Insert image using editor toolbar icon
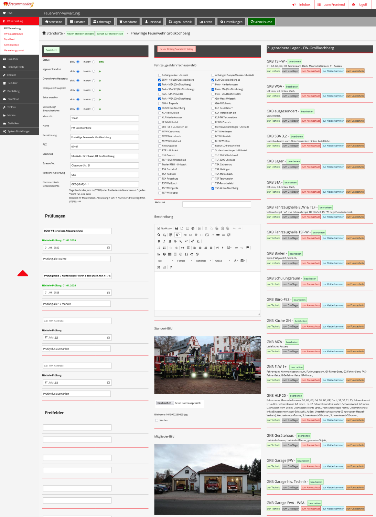 pos(159,254)
